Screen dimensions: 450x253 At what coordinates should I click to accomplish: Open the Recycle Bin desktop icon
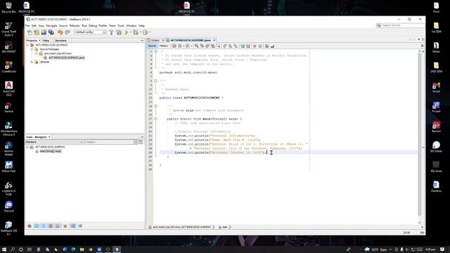tap(8, 8)
